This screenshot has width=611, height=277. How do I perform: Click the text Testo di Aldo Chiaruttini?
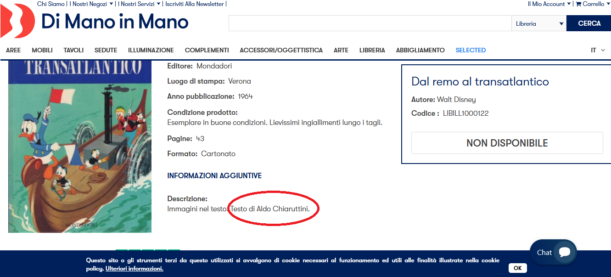pos(270,209)
